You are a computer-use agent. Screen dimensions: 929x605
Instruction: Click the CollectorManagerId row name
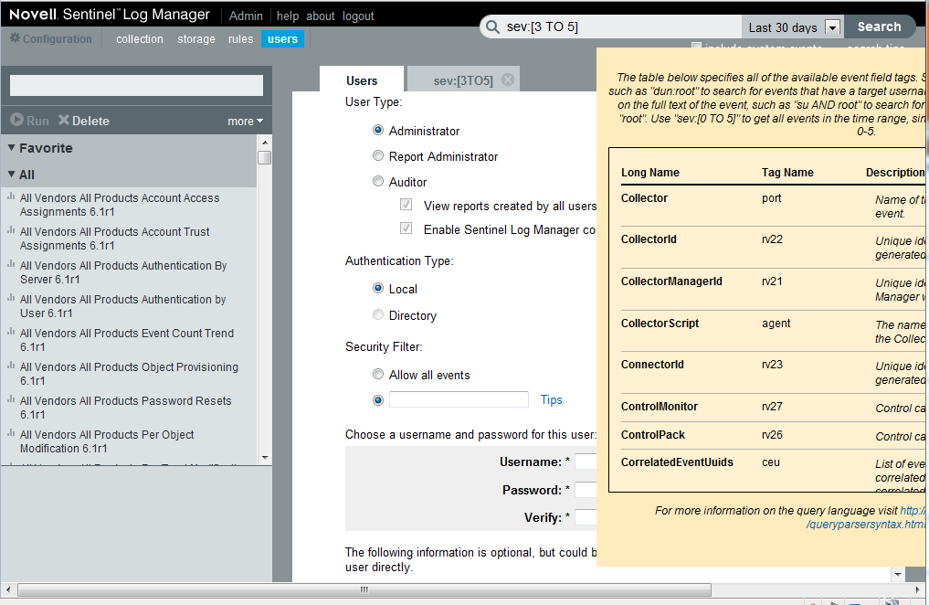coord(671,281)
